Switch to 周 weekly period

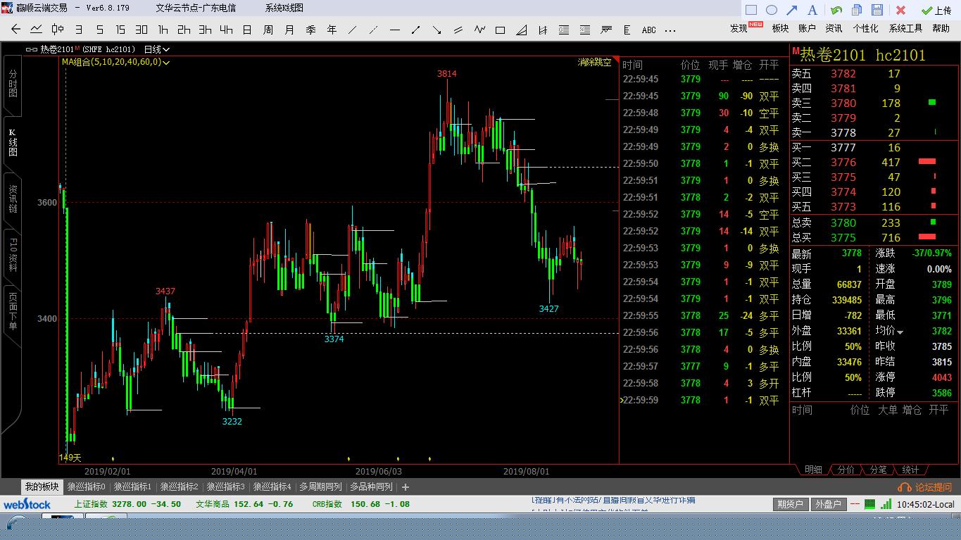268,30
